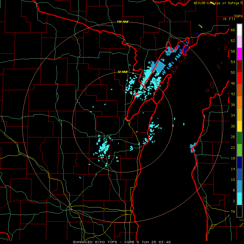Click the '100 NMI' range ring label
Screen dimensions: 244x244
(123, 22)
